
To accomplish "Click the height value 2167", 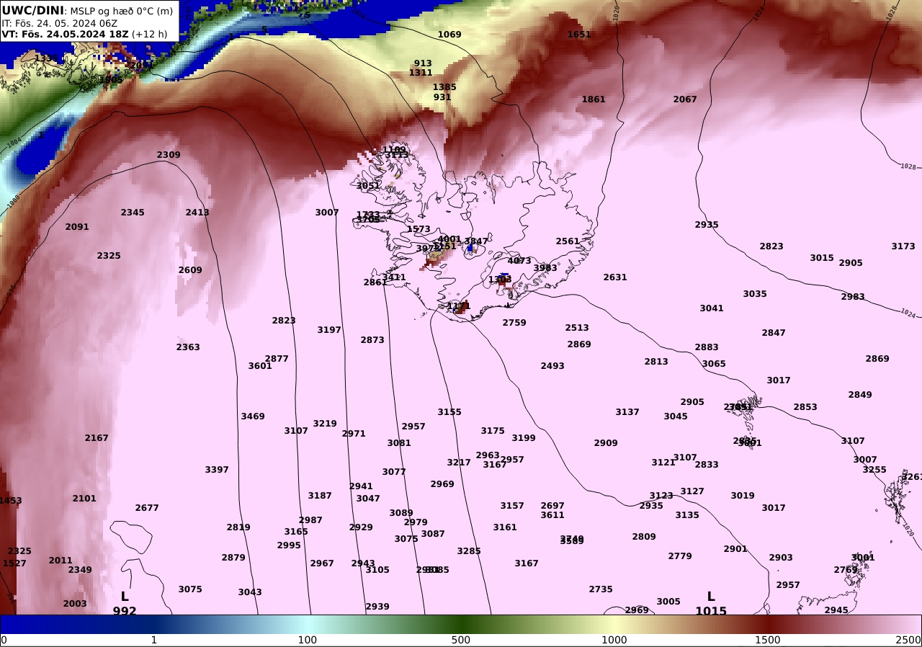I will pos(97,438).
